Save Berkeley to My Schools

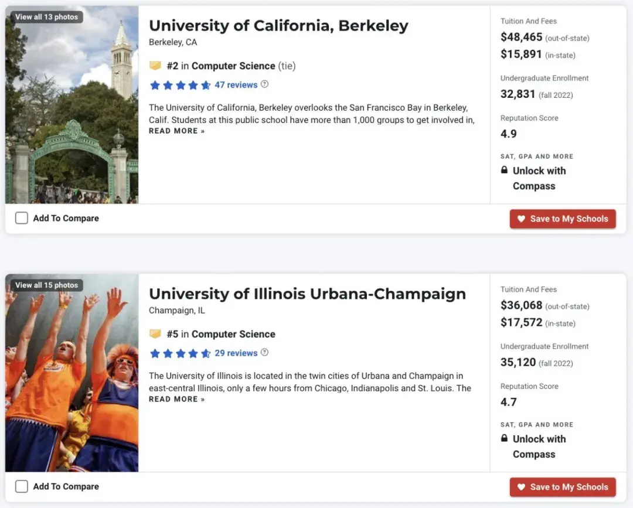pos(563,219)
